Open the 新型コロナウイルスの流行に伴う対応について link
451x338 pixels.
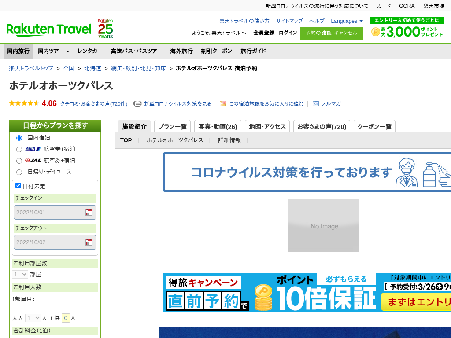click(x=317, y=6)
